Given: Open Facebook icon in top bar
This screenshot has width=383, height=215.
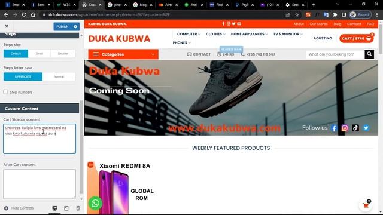Looking at the screenshot, I should pos(223,24).
